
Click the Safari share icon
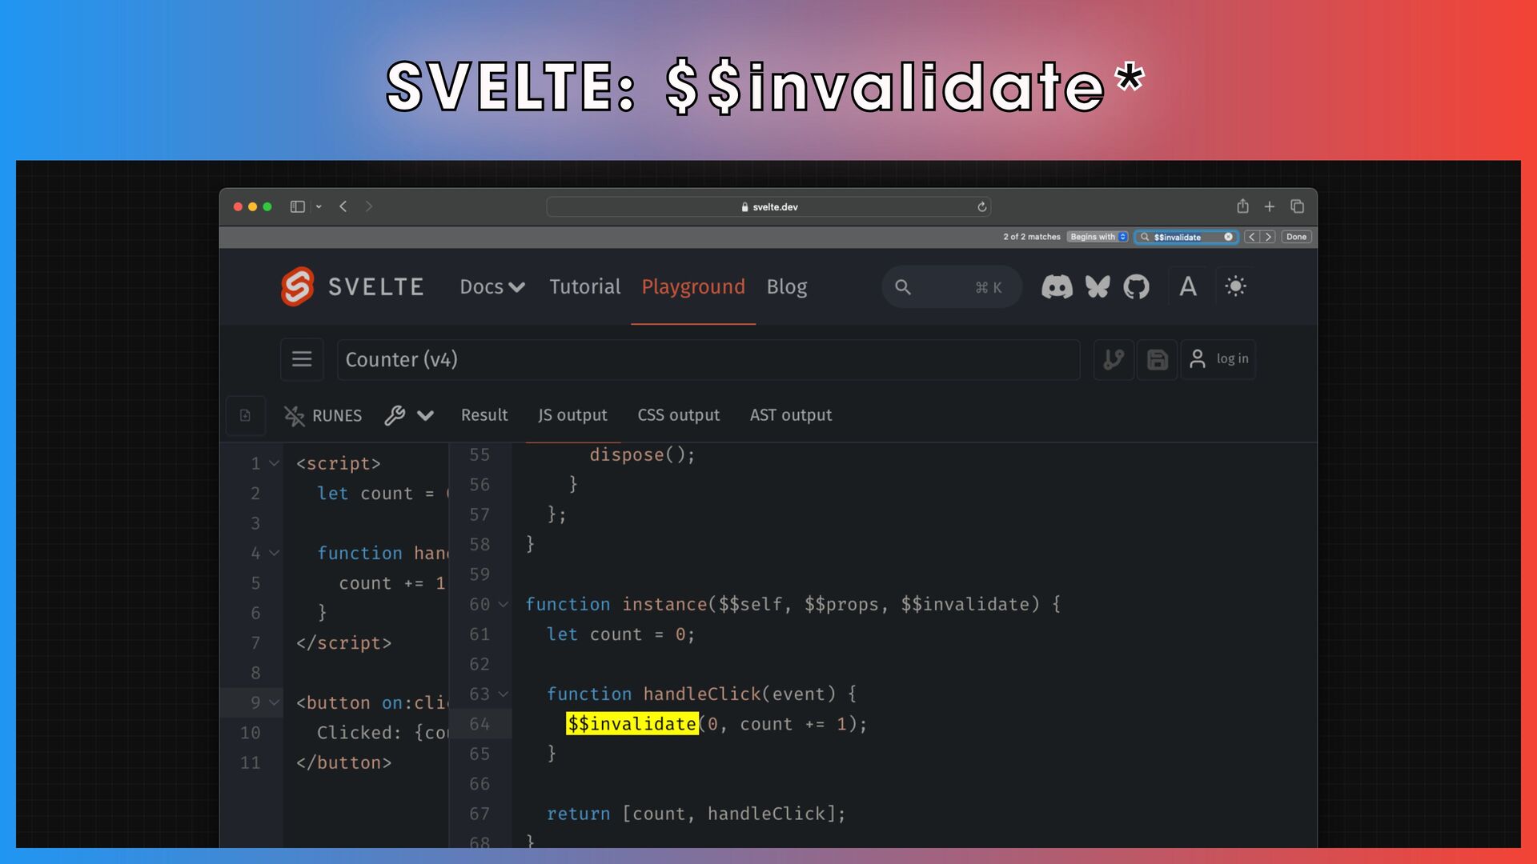pyautogui.click(x=1242, y=206)
